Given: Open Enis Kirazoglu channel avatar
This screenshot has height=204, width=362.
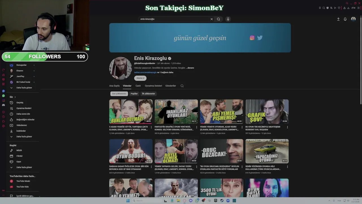Looking at the screenshot, I should [120, 68].
